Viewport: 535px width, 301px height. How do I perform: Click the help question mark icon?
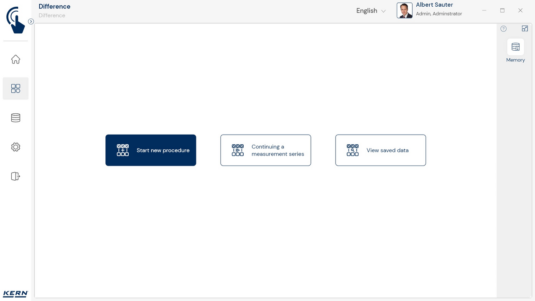click(x=503, y=29)
